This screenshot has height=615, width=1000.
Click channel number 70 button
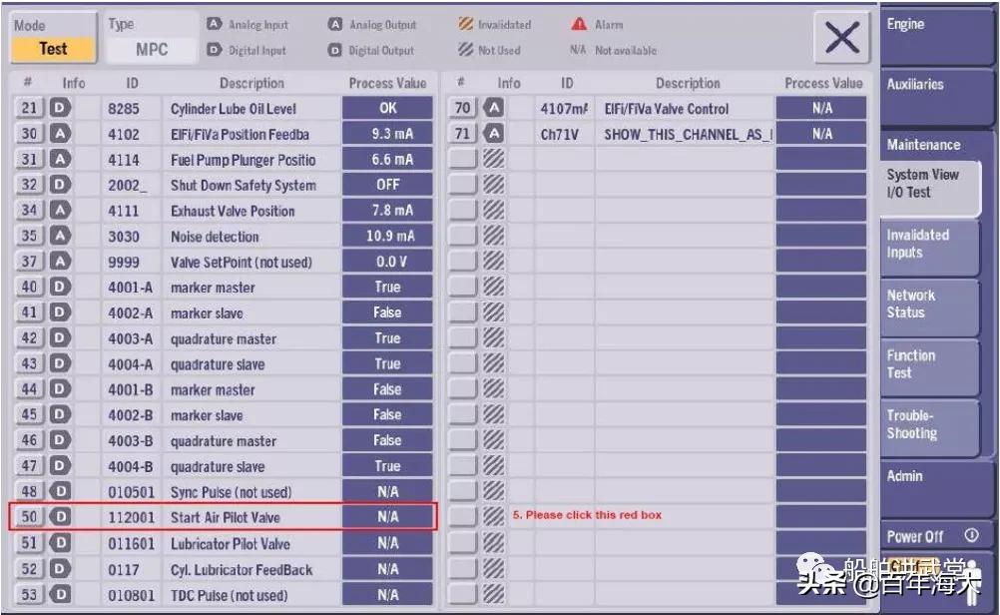coord(462,108)
